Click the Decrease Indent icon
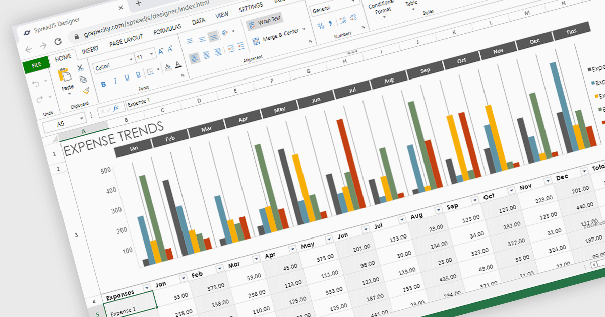The height and width of the screenshot is (317, 605). pyautogui.click(x=231, y=48)
